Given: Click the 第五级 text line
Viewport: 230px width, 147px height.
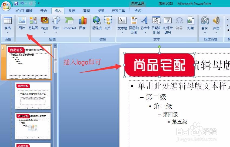Looking at the screenshot, I should [179, 122].
